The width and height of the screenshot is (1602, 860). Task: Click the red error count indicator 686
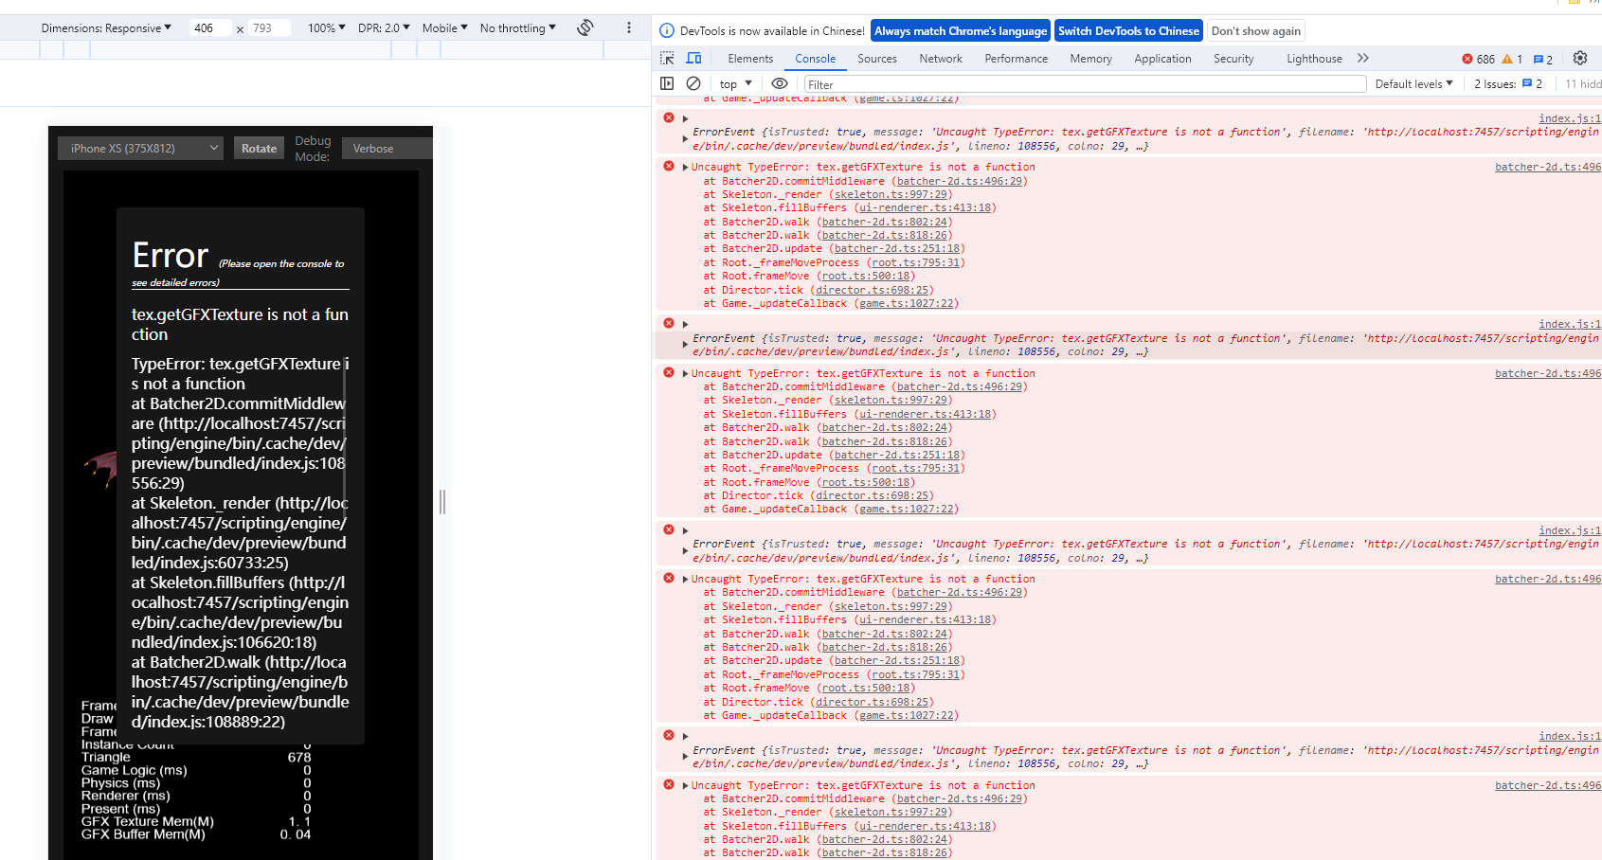pyautogui.click(x=1479, y=59)
